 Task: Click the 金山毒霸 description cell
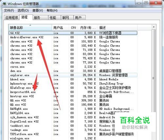point(106,96)
